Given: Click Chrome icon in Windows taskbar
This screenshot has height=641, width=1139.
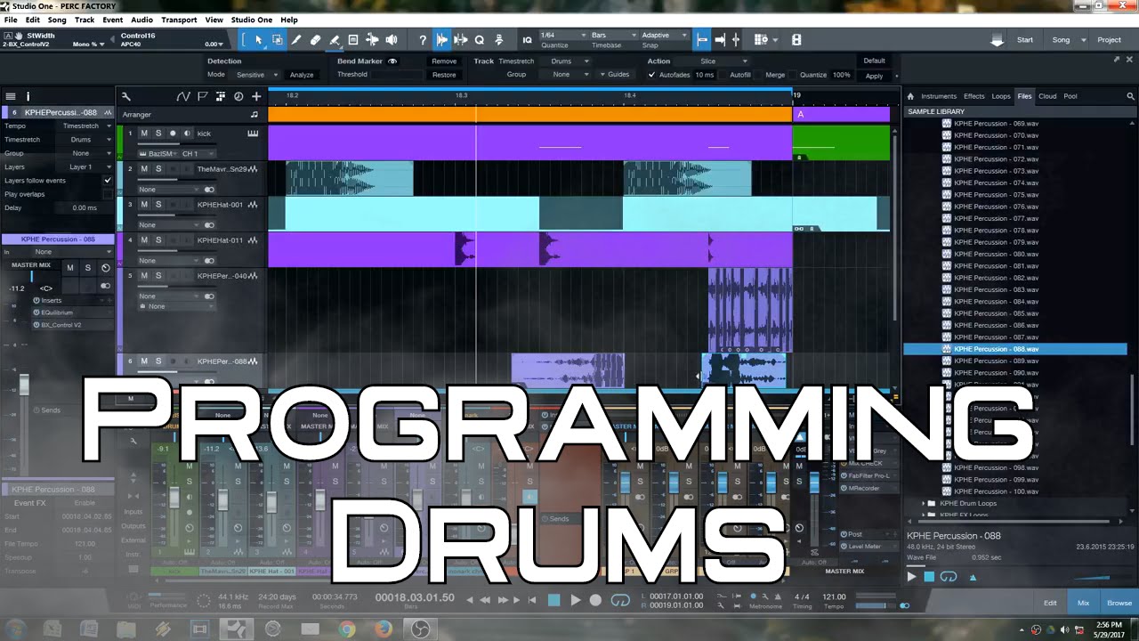Looking at the screenshot, I should [x=347, y=629].
